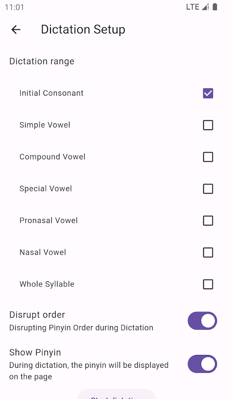
Task: Tap the Compound Vowel row label
Action: (x=52, y=157)
